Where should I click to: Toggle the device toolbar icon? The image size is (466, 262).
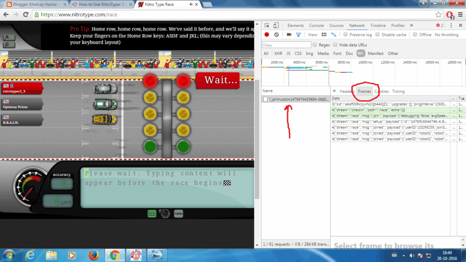276,25
